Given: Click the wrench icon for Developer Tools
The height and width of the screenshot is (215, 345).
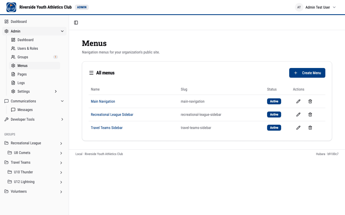Looking at the screenshot, I should click(x=6, y=119).
